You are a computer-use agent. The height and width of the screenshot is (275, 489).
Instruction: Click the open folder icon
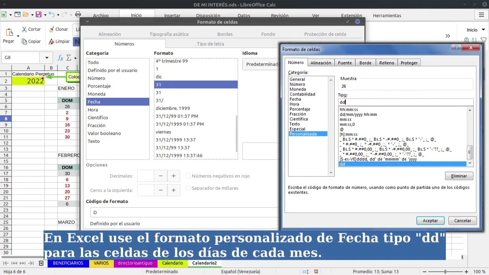26,15
